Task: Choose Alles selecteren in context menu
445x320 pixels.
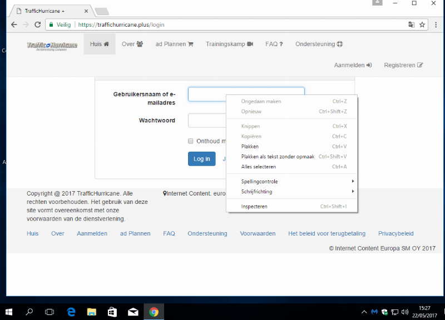Action: [x=259, y=167]
